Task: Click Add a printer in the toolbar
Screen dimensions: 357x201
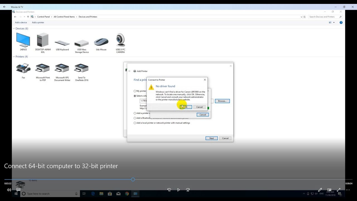Action: tap(38, 22)
